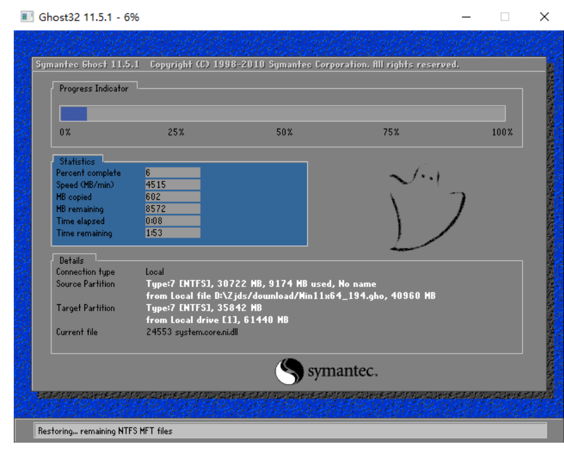Click the Time remaining label
The image size is (564, 449).
point(84,233)
